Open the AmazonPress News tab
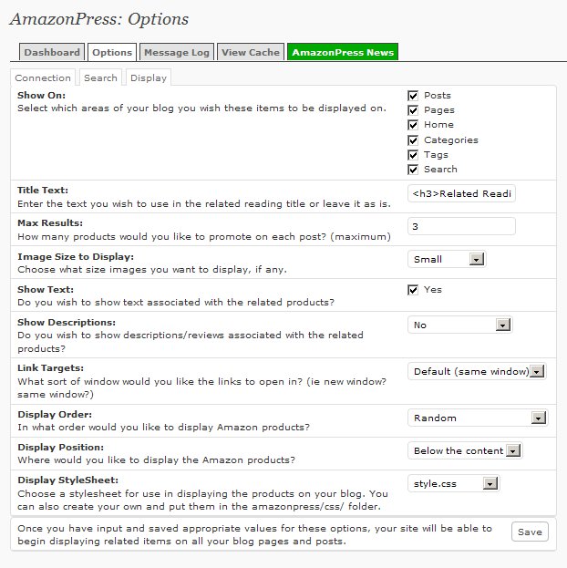 pyautogui.click(x=343, y=52)
